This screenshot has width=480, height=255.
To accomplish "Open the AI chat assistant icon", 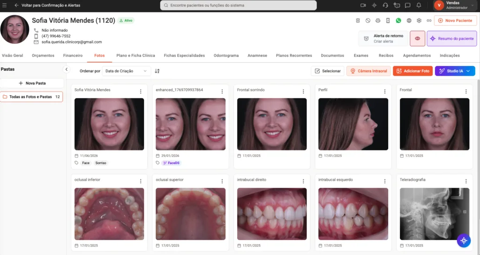I will pyautogui.click(x=397, y=5).
